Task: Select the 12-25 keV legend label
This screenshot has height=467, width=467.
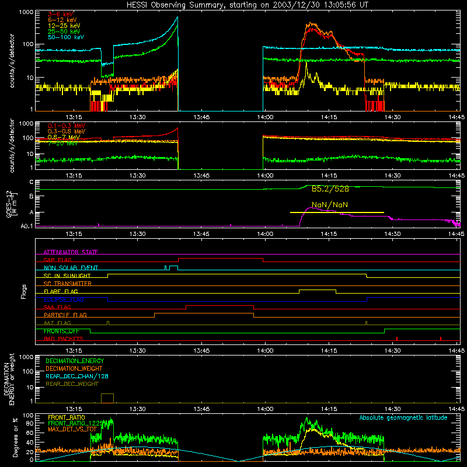Action: coord(64,26)
